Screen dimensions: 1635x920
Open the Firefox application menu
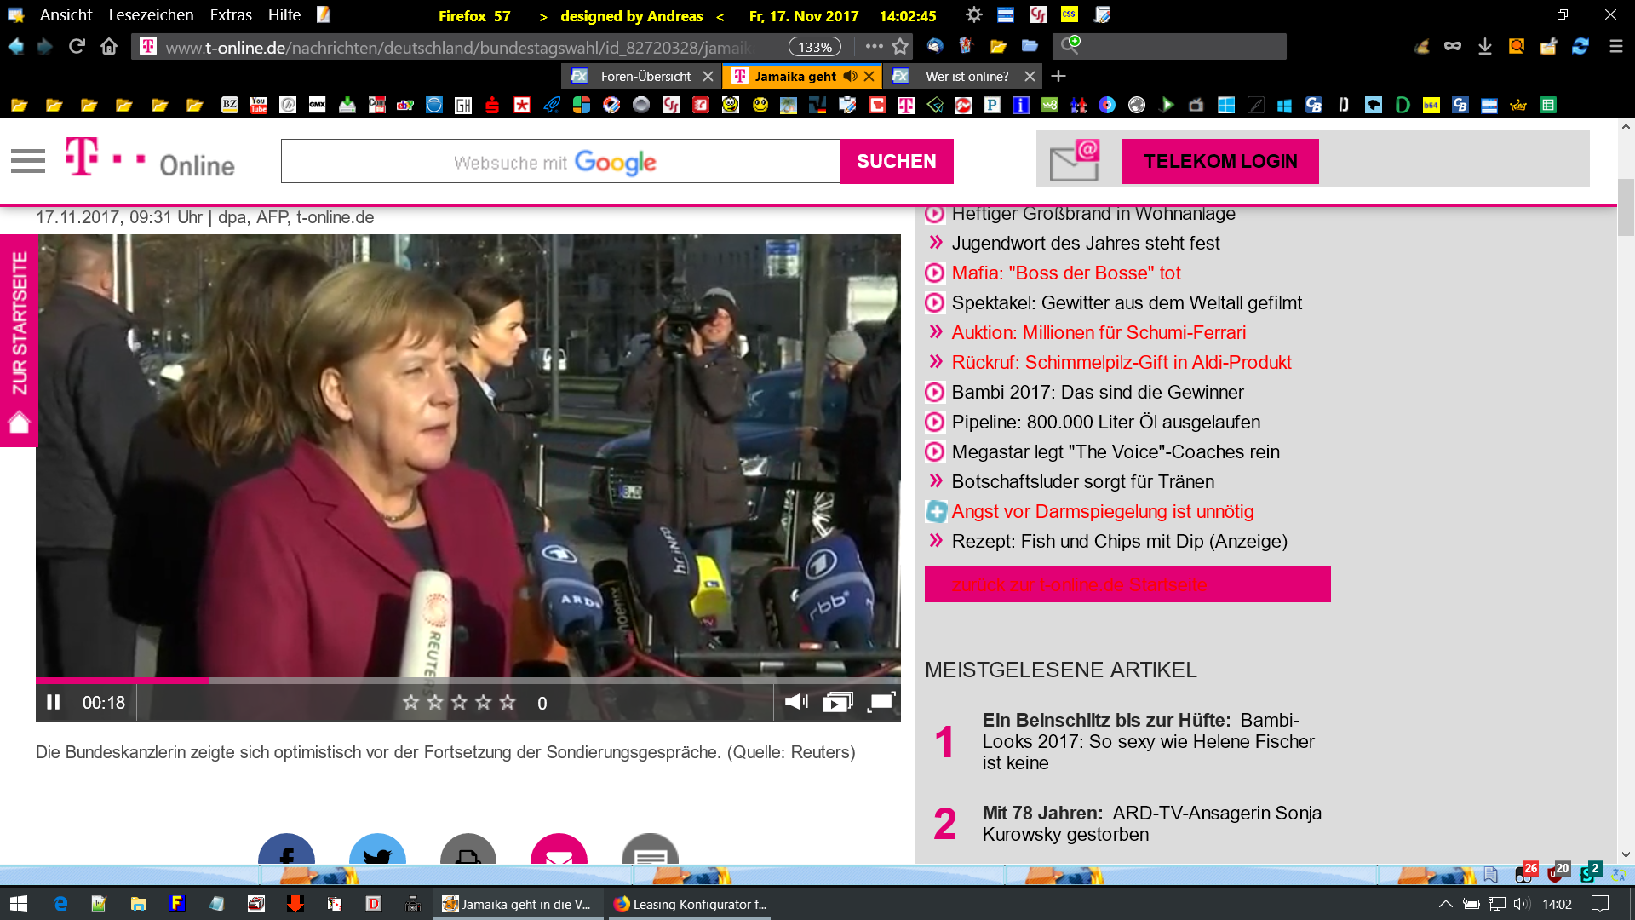coord(1615,47)
